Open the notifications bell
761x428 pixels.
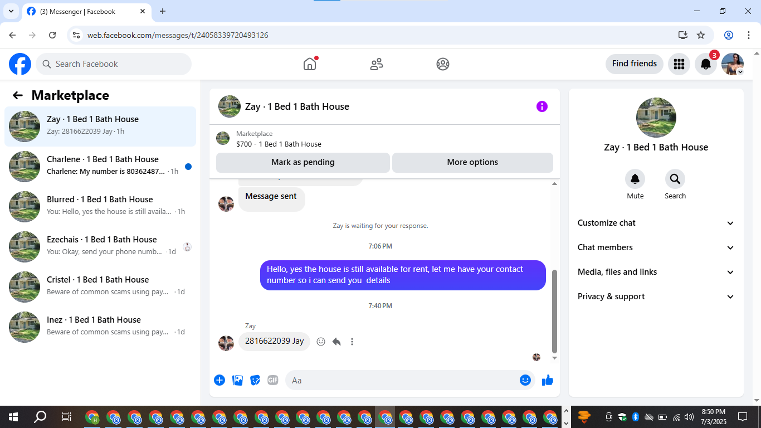tap(706, 64)
